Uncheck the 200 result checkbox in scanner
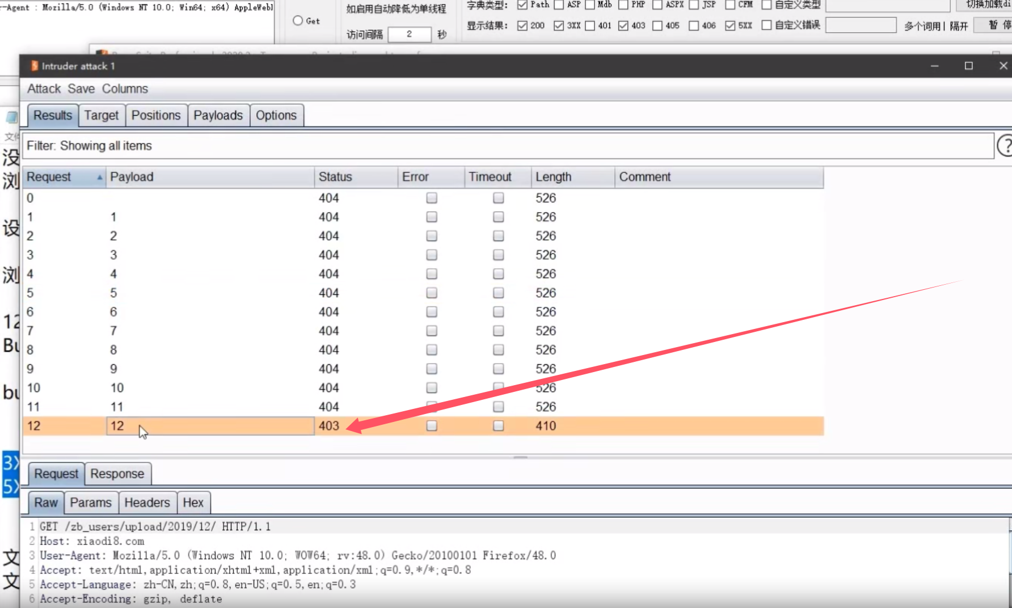Image resolution: width=1012 pixels, height=608 pixels. click(x=522, y=26)
